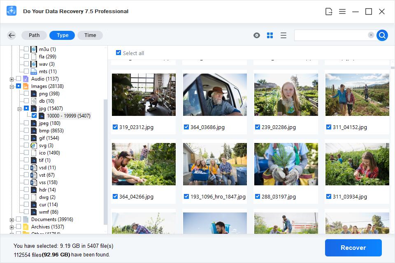395x263 pixels.
Task: Uncheck the 319_02312.jpg file checkbox
Action: [115, 127]
